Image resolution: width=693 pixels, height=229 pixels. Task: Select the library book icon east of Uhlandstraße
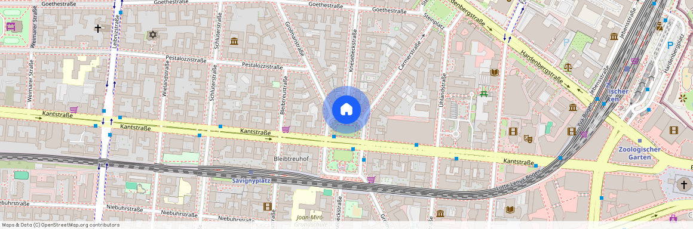494,72
